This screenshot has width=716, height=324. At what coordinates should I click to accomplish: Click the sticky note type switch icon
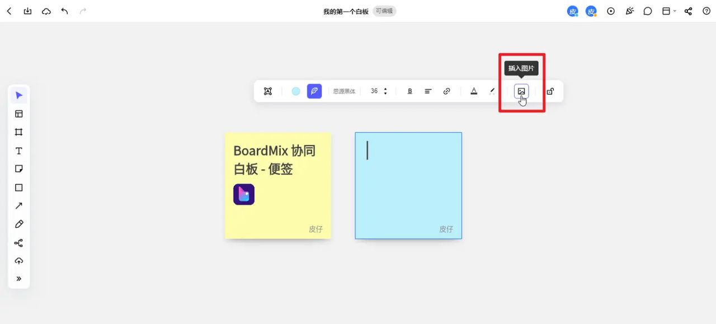268,91
